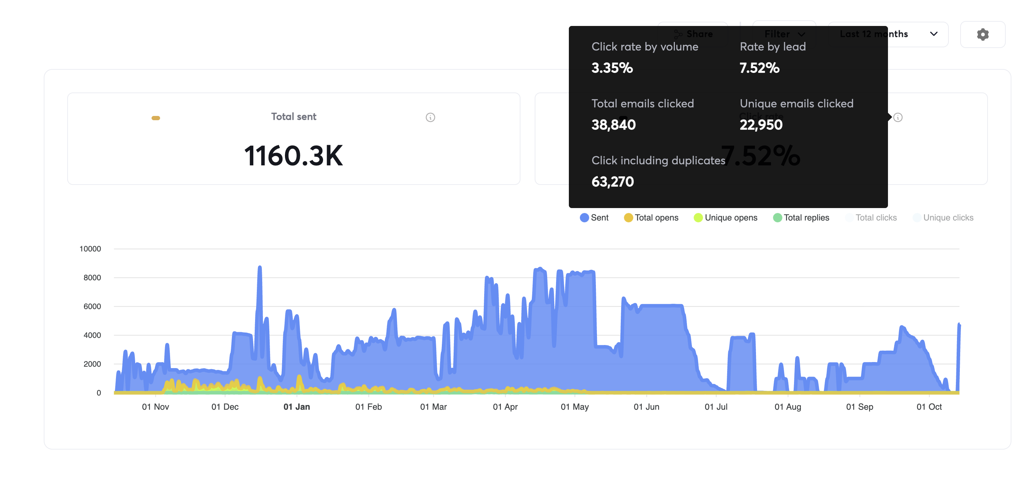This screenshot has width=1026, height=478.
Task: Hide the Total replies legend series
Action: pyautogui.click(x=806, y=218)
